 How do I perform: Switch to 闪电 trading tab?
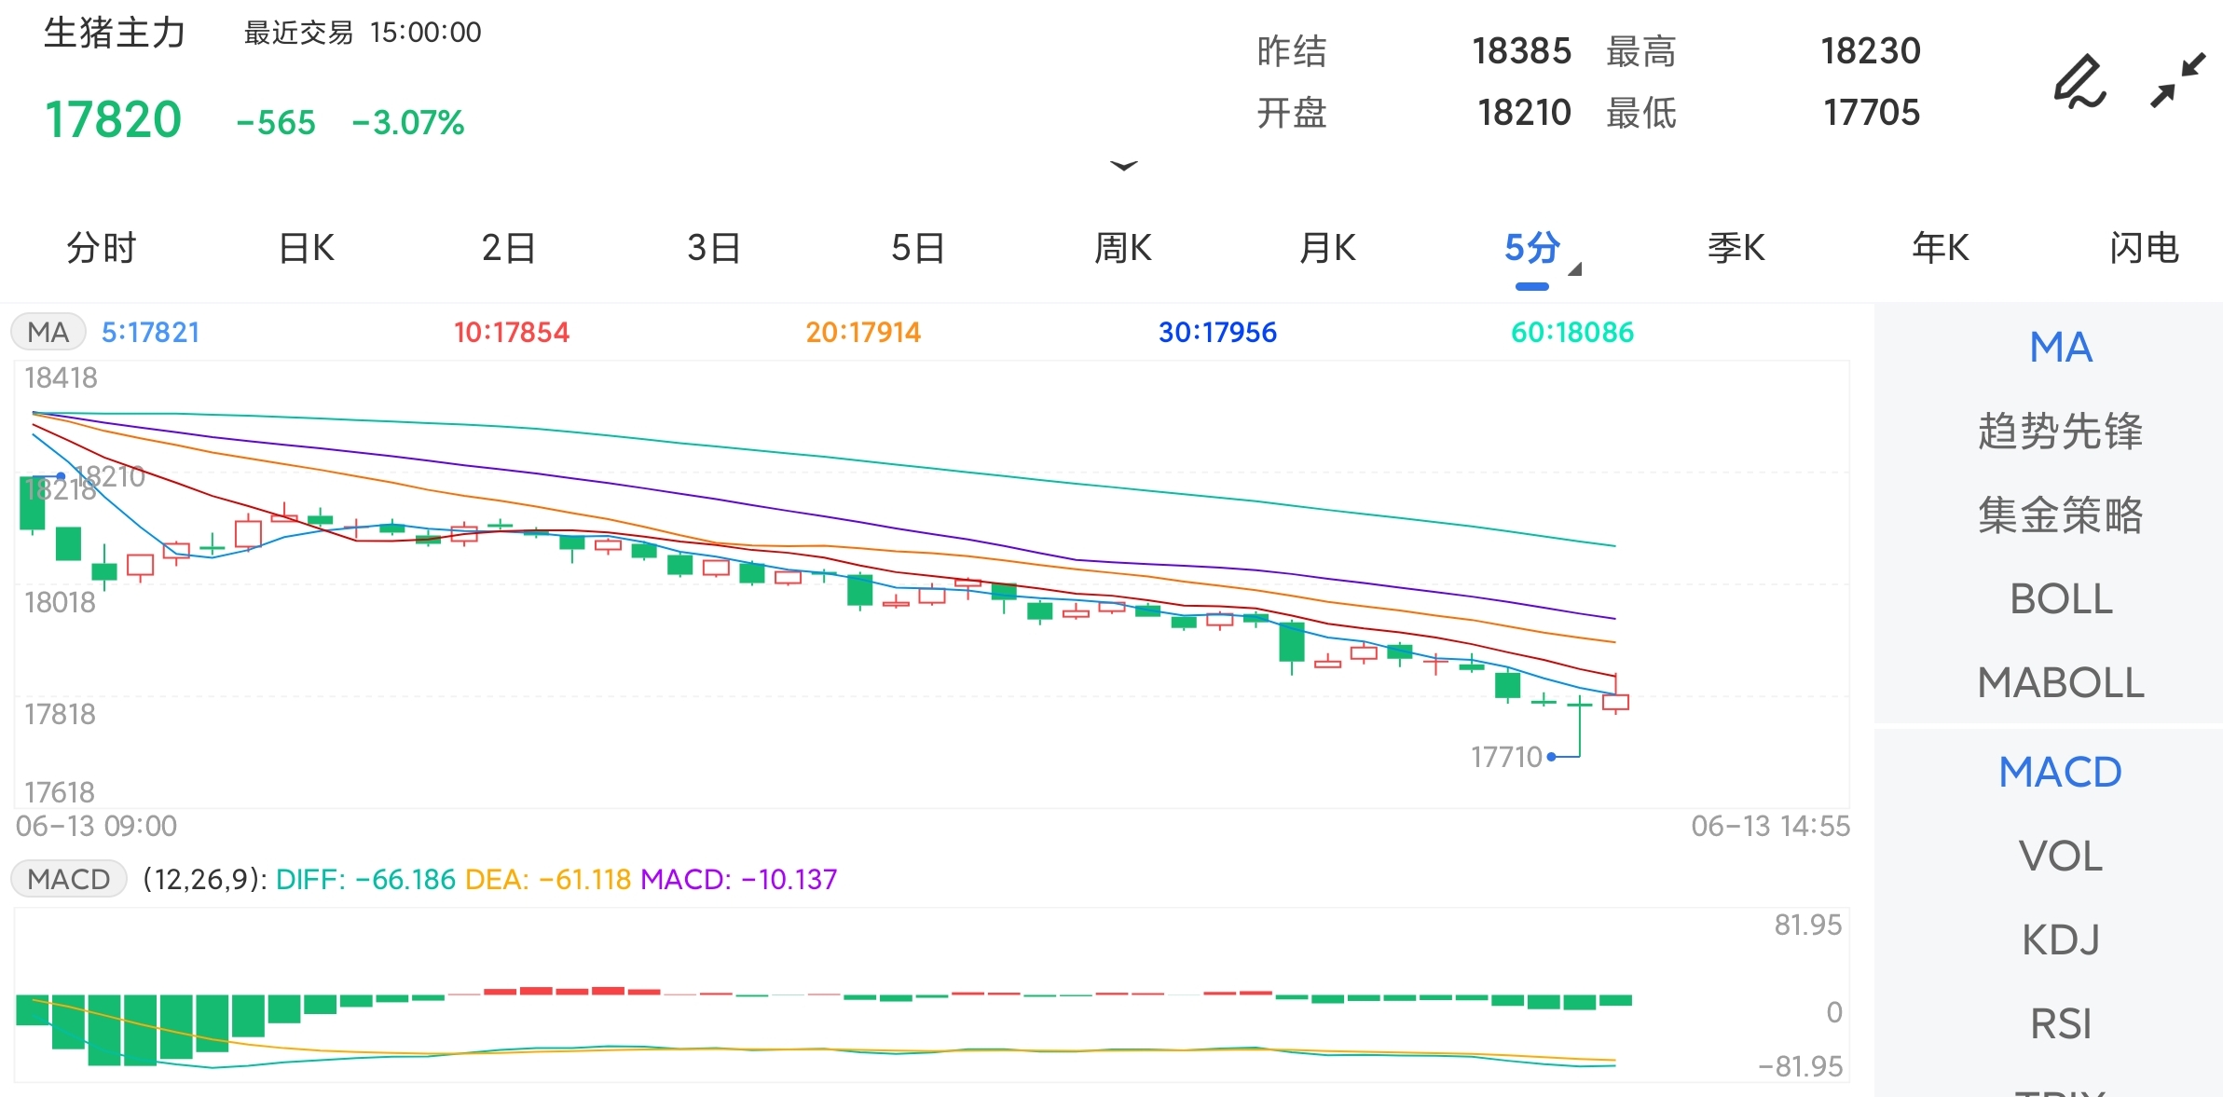[x=2145, y=248]
